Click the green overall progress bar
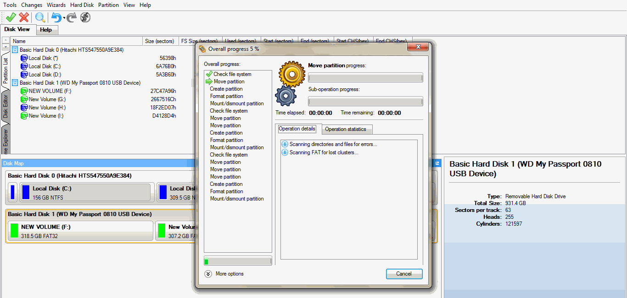This screenshot has width=627, height=298. click(x=238, y=261)
